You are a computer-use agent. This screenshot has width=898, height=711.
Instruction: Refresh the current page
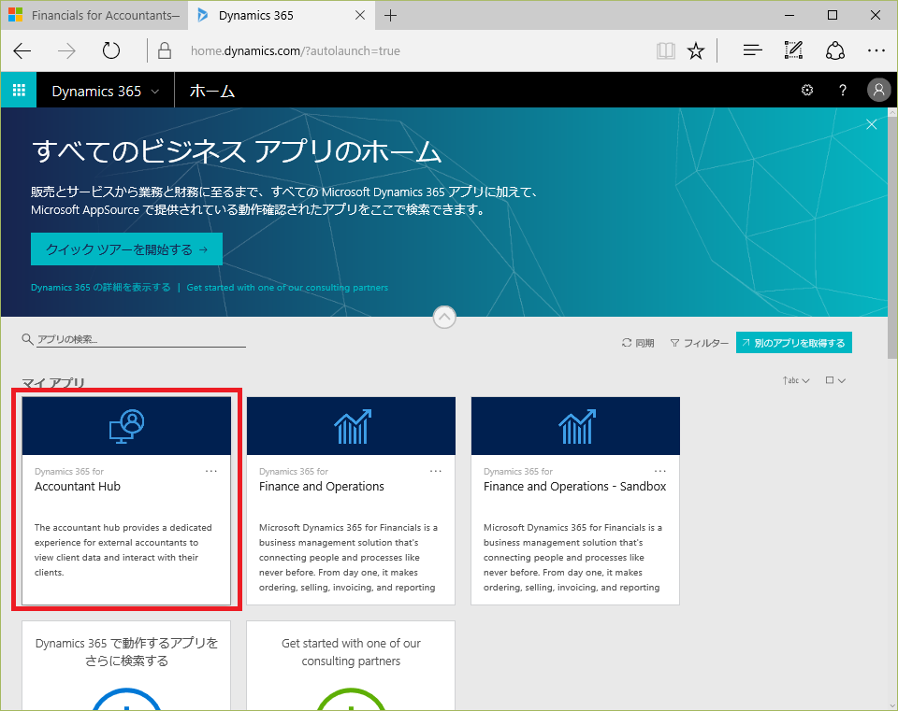111,50
